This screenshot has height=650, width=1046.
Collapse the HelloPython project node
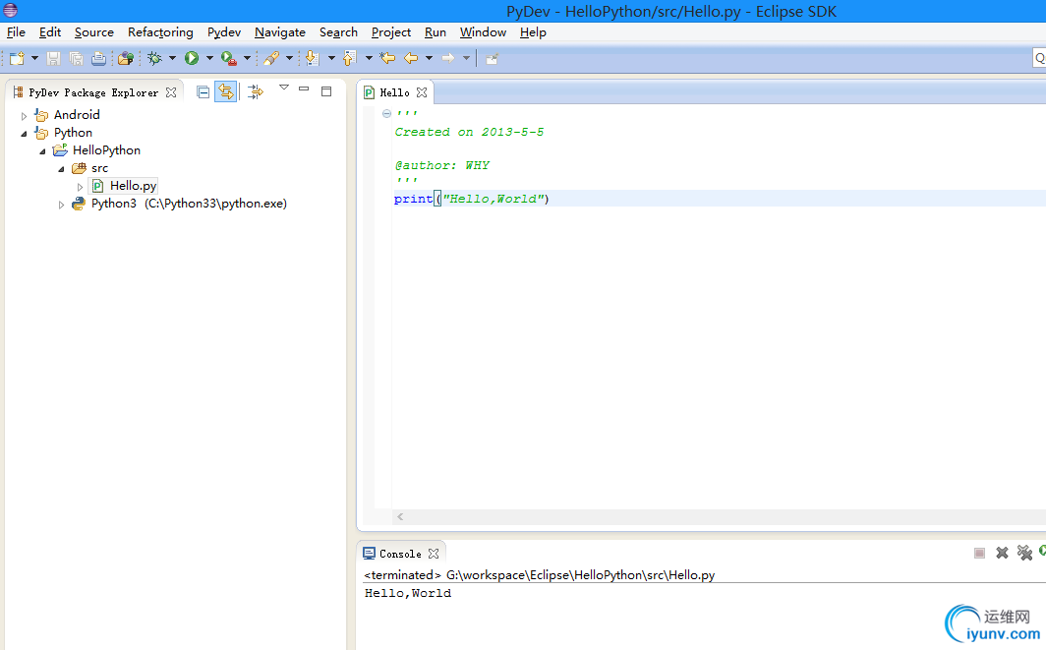42,151
